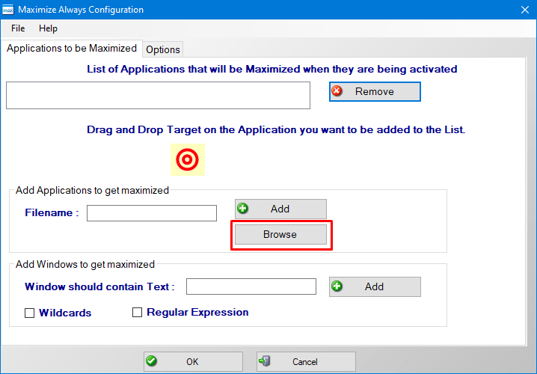
Task: Confirm with the OK button
Action: click(193, 362)
